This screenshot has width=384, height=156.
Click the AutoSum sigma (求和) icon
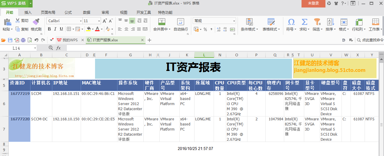(x=304, y=22)
